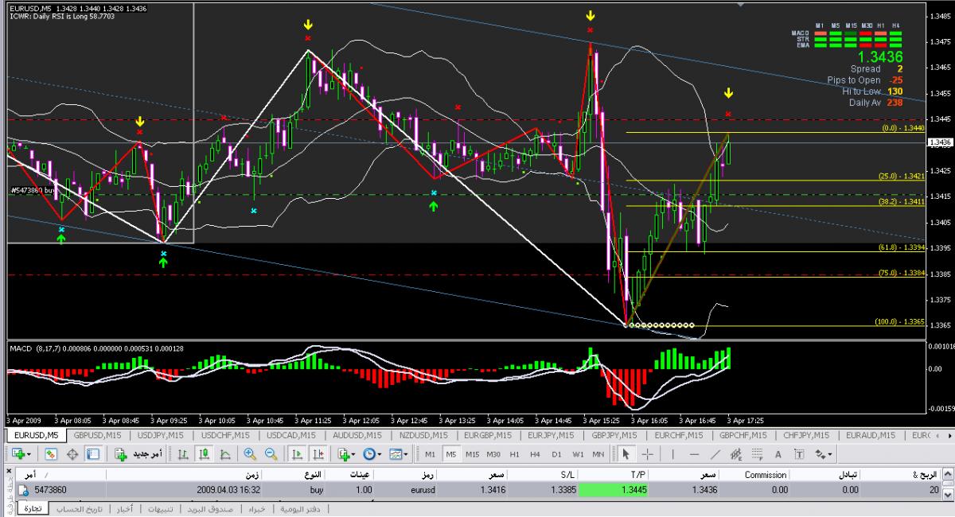Toggle the chart shift button
Image resolution: width=955 pixels, height=517 pixels.
click(x=318, y=454)
